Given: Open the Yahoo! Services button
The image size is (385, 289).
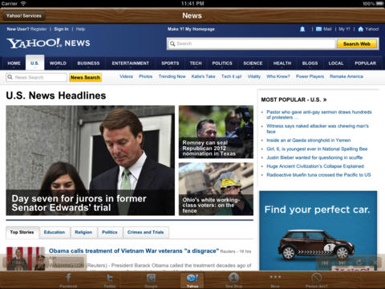Looking at the screenshot, I should [x=24, y=16].
